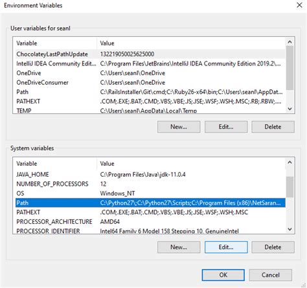307x288 pixels.
Task: Click Delete under system variables
Action: tap(273, 247)
